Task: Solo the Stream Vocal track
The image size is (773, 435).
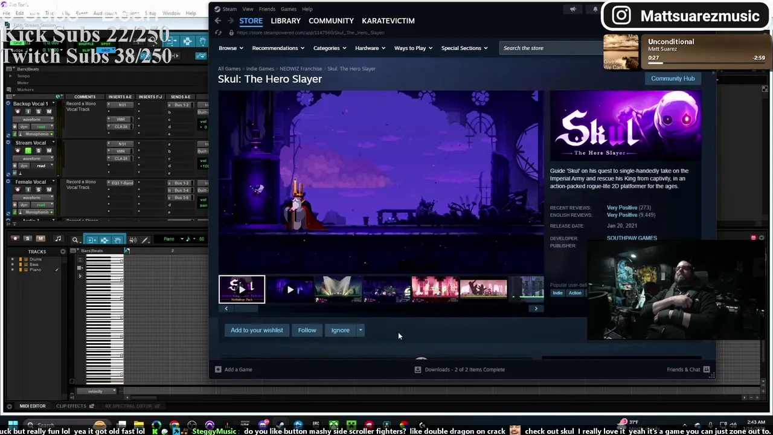Action: click(x=39, y=150)
